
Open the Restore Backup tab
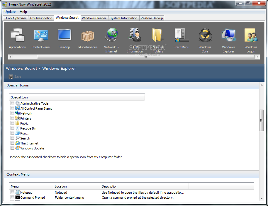(x=152, y=18)
